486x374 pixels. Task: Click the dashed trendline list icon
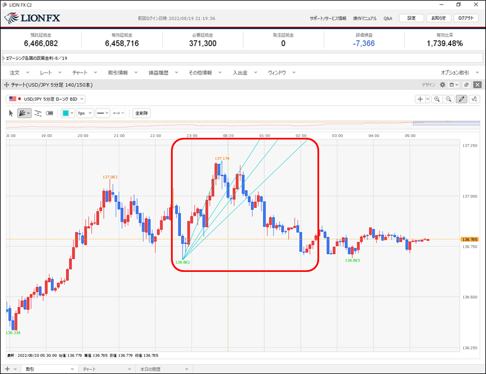pyautogui.click(x=38, y=113)
